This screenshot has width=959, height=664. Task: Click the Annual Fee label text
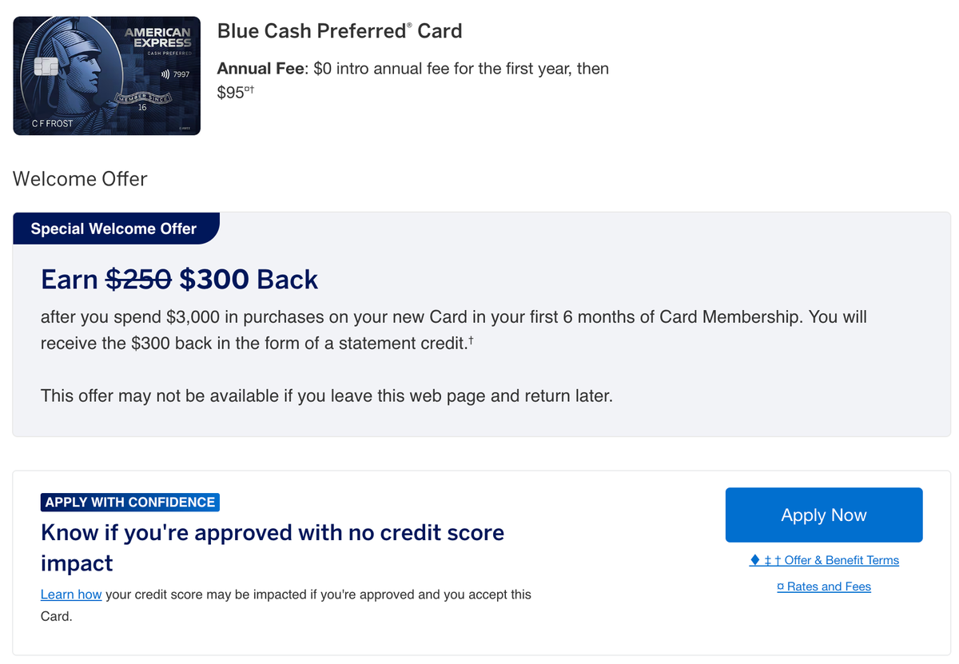260,69
